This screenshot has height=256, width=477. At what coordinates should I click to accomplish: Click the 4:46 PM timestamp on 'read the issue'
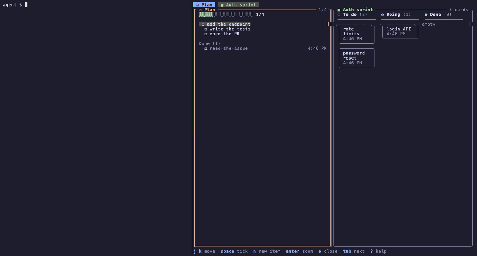pyautogui.click(x=317, y=49)
